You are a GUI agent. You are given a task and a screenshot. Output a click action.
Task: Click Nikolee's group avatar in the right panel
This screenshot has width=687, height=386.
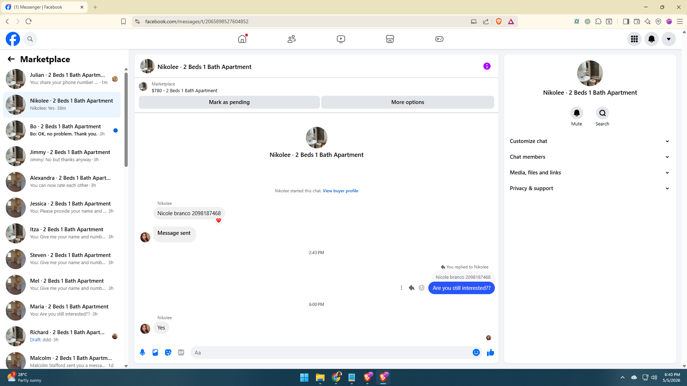point(590,73)
